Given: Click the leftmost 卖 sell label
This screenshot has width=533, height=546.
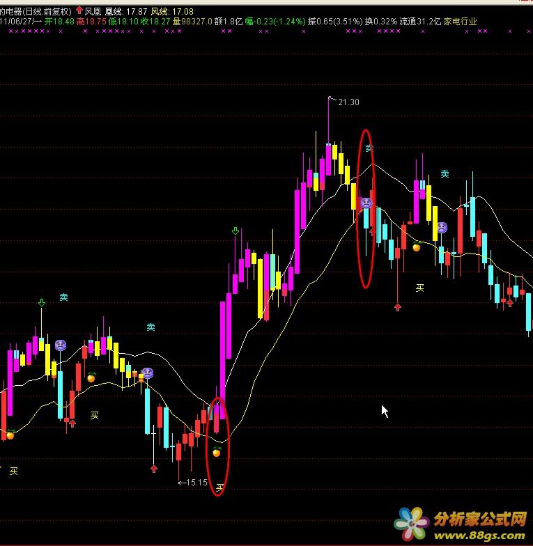Looking at the screenshot, I should coord(64,297).
